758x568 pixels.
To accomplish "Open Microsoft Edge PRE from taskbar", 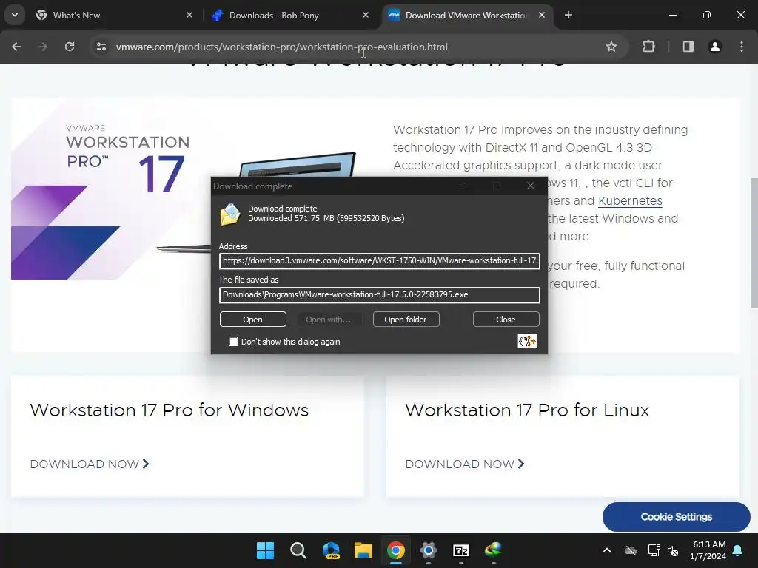I will pos(331,550).
